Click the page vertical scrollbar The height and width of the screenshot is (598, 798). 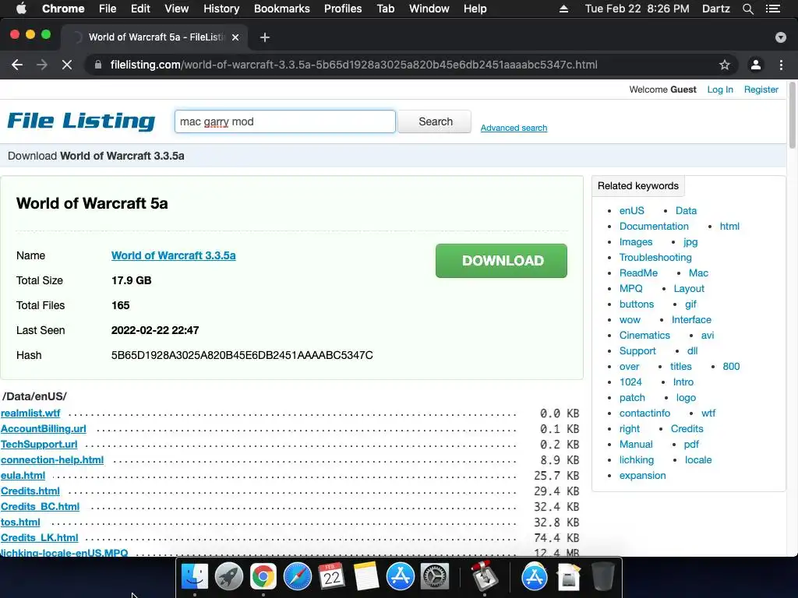click(793, 116)
